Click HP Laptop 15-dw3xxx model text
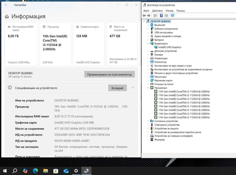 pos(20,77)
